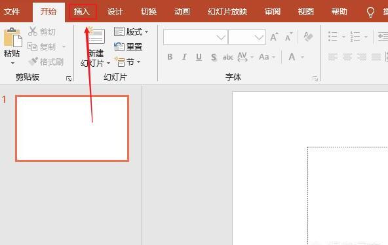The image size is (388, 245).
Task: Increase font size with large A icon
Action: (274, 37)
